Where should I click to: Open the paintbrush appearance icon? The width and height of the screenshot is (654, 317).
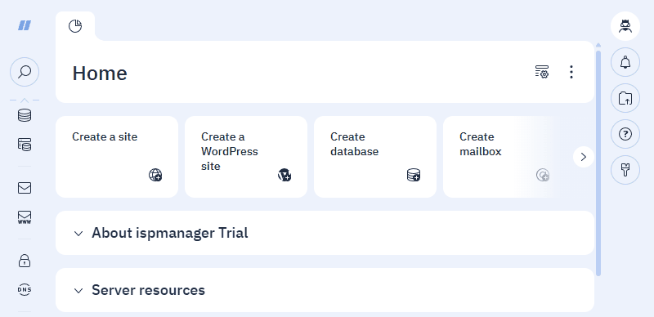[625, 170]
